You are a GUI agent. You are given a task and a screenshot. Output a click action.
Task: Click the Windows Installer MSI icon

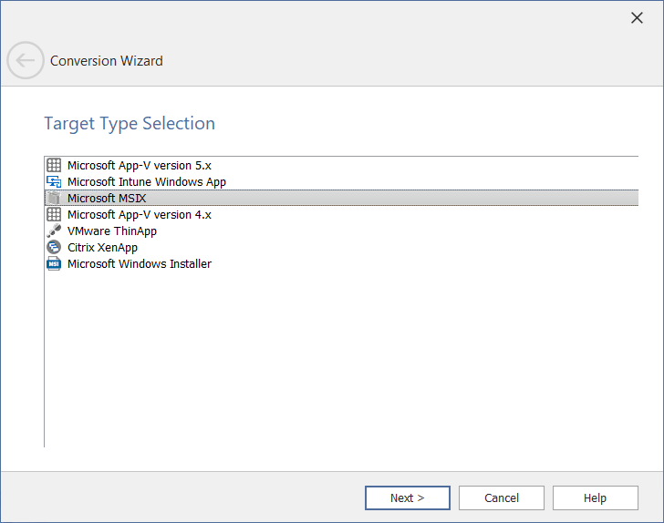click(x=54, y=264)
